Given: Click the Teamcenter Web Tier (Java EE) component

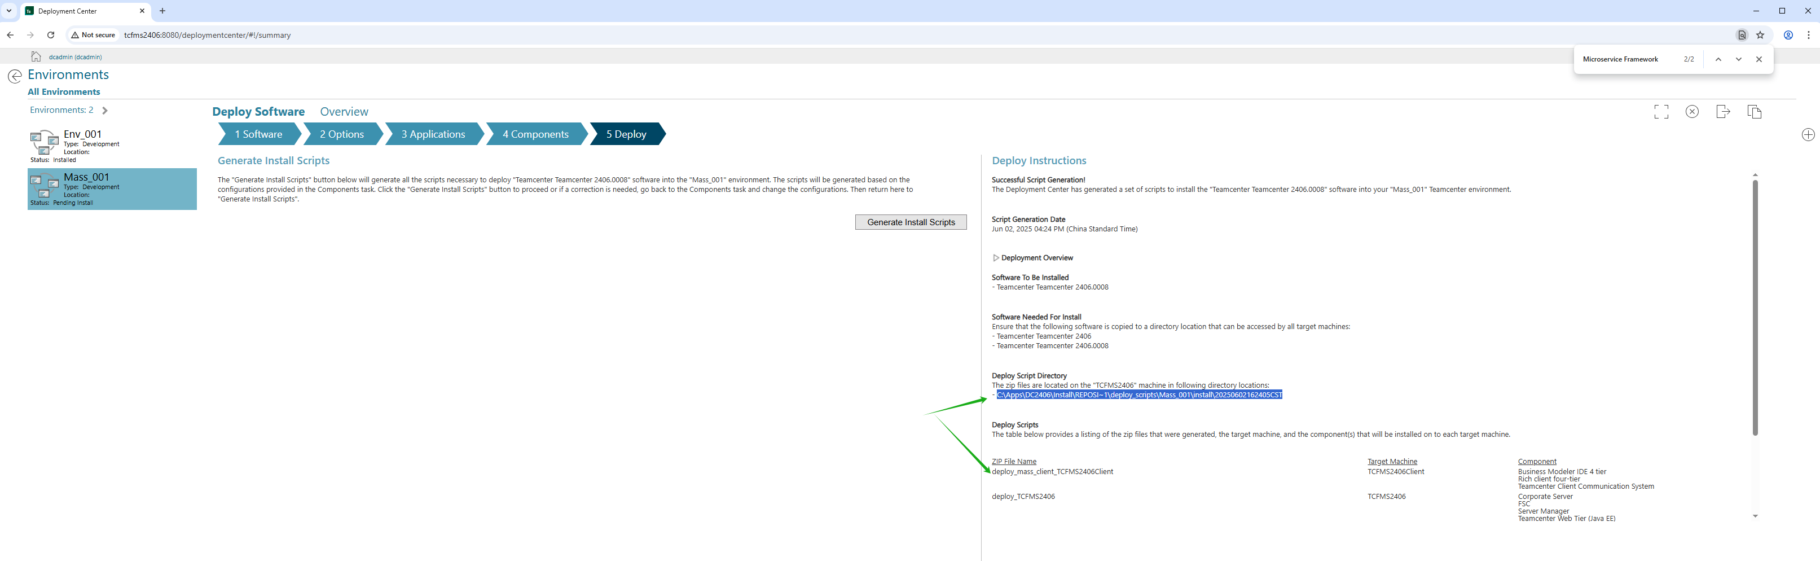Looking at the screenshot, I should [x=1567, y=519].
